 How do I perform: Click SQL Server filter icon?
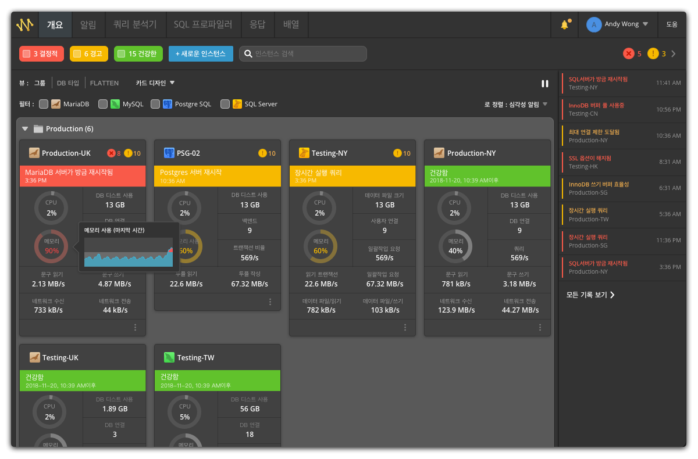(237, 104)
